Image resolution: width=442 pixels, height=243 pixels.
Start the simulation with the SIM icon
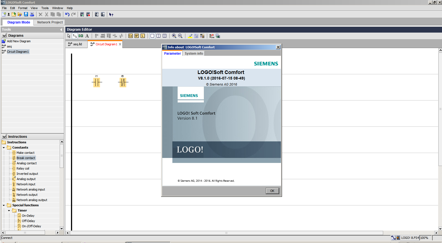(212, 36)
